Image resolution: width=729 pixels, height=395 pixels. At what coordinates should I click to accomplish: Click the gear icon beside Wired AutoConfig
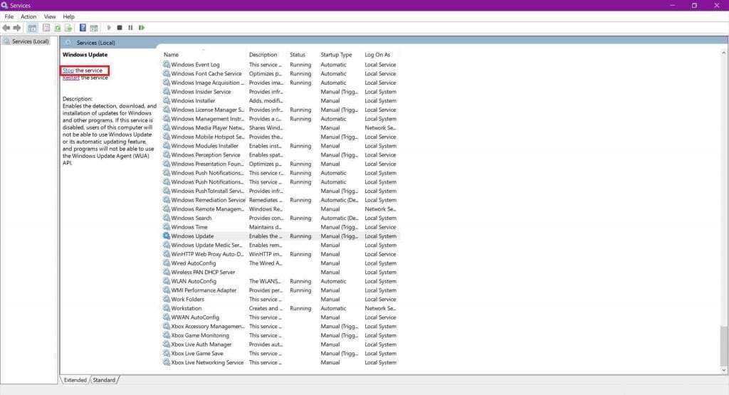[x=167, y=263]
